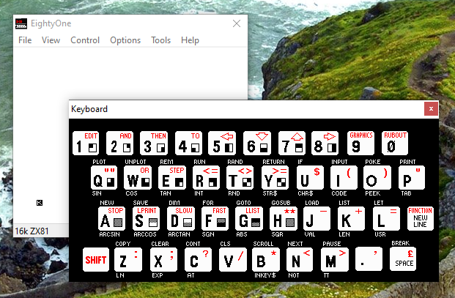
Task: Click the 3 THEN key
Action: 154,144
